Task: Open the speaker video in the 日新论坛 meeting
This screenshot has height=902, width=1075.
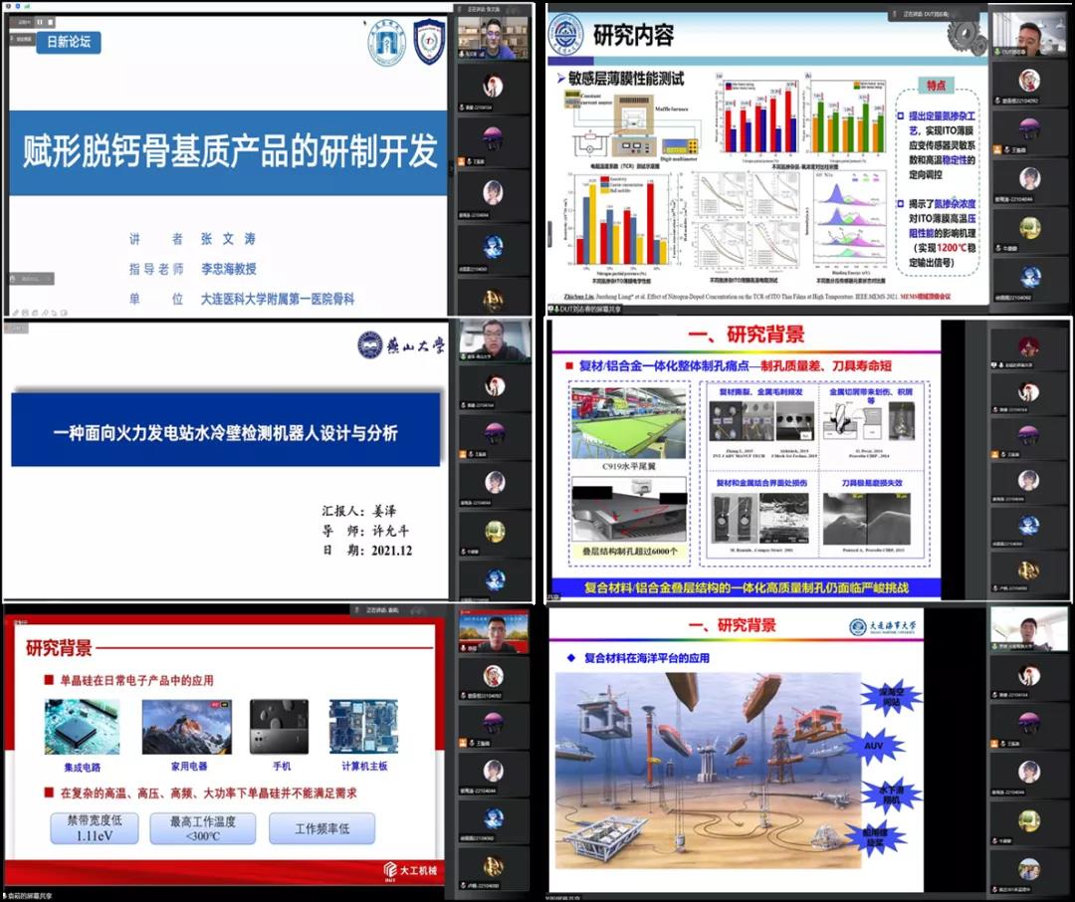Action: click(493, 38)
